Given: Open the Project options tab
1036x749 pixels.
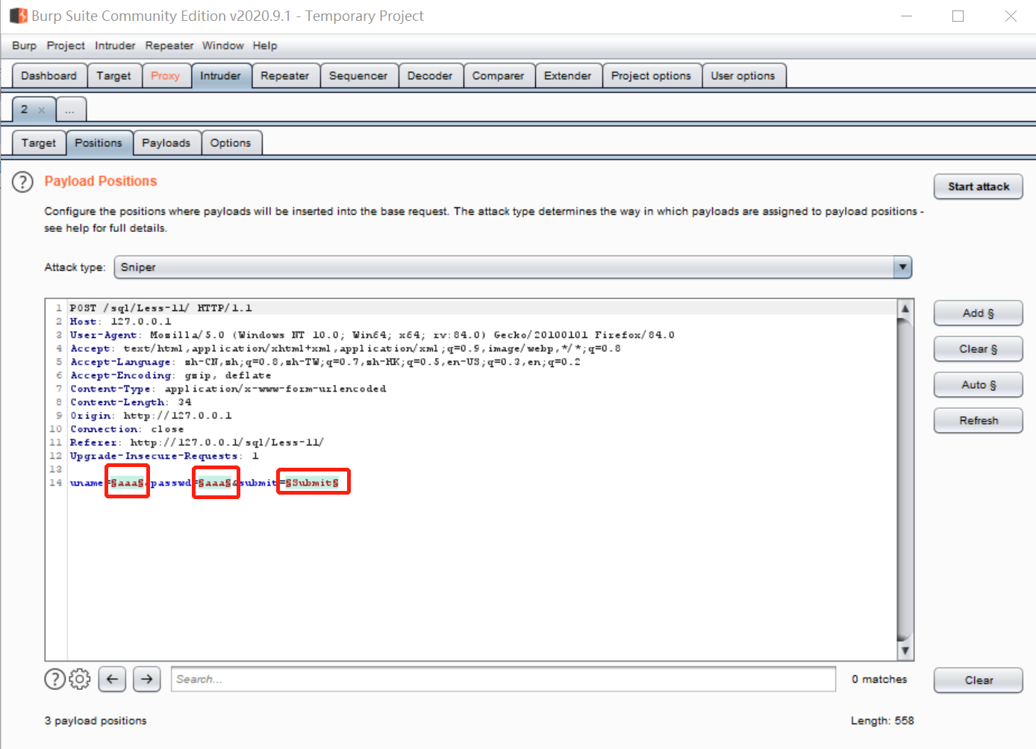Looking at the screenshot, I should (651, 75).
